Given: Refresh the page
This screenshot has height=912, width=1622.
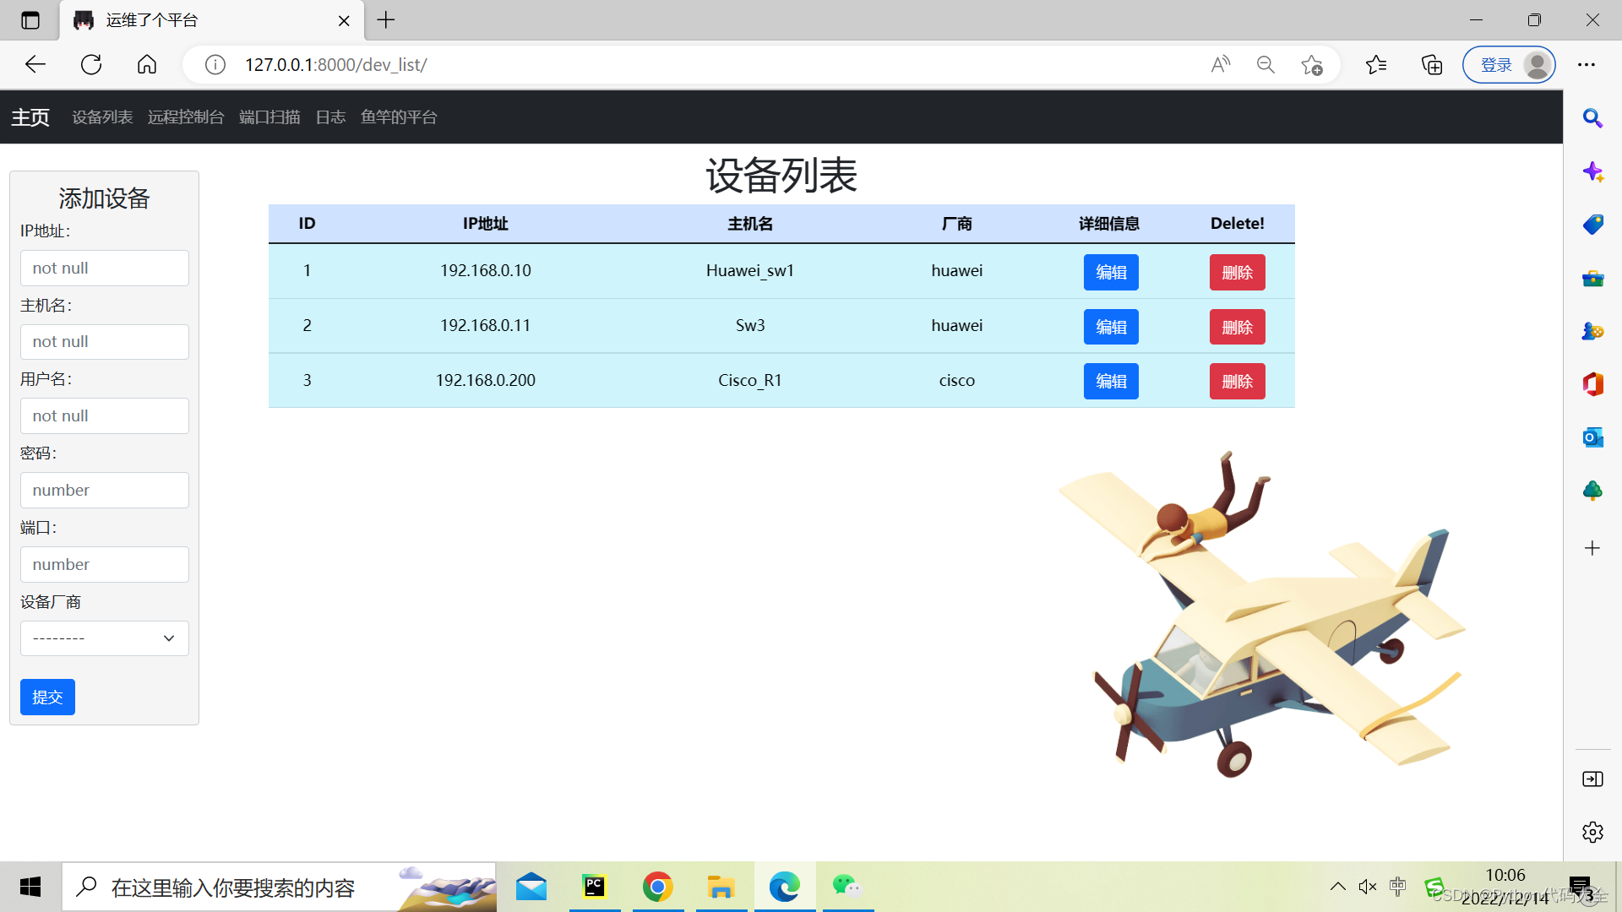Looking at the screenshot, I should pos(91,64).
